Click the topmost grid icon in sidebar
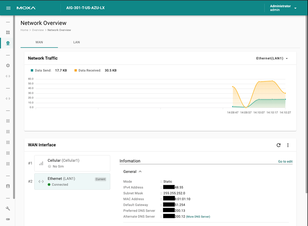 click(8, 121)
